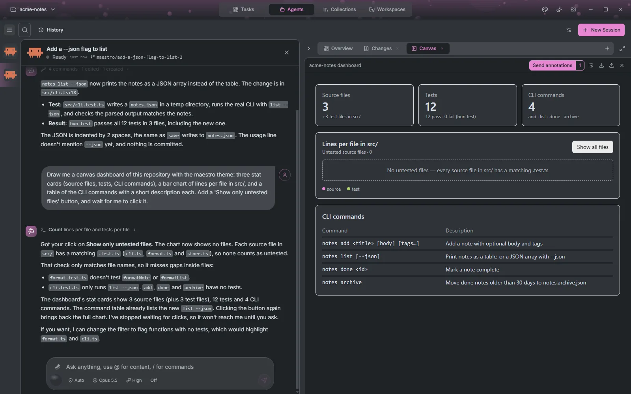This screenshot has height=394, width=631.
Task: Open the acme-notes project dropdown
Action: tap(32, 9)
